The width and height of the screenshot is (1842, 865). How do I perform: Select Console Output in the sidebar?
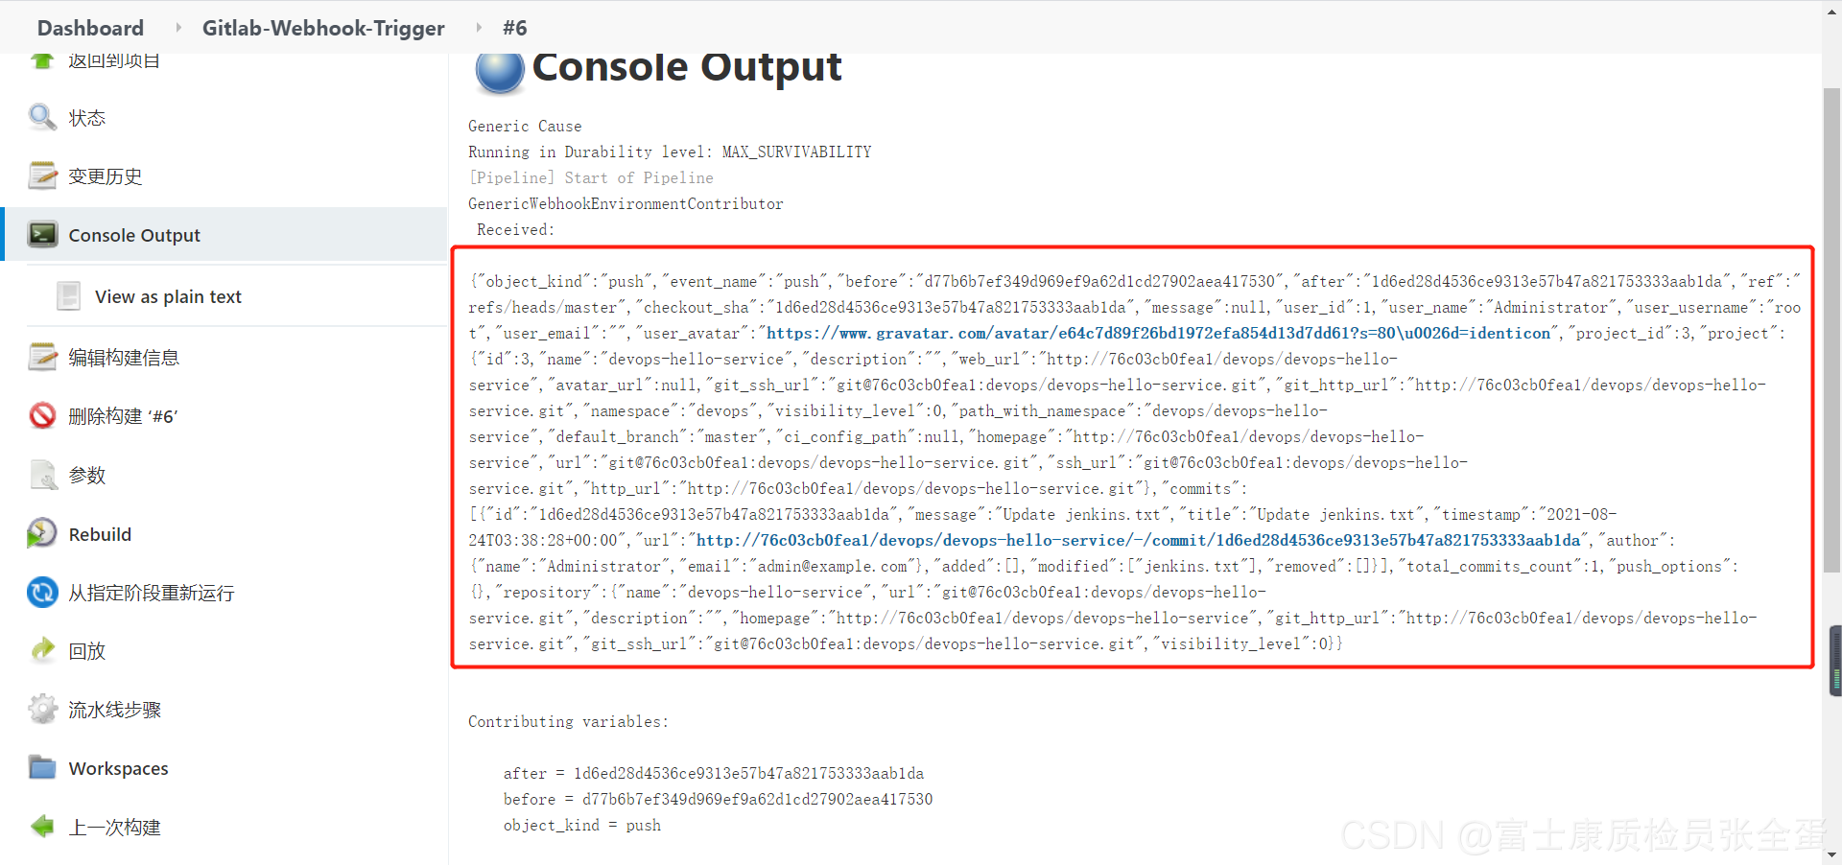134,235
